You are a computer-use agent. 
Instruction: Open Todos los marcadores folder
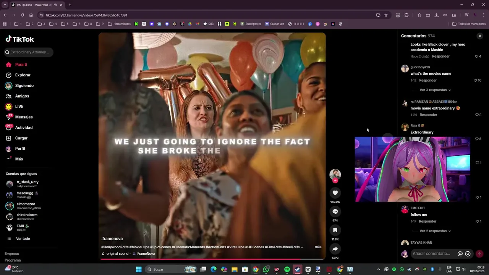pyautogui.click(x=469, y=24)
